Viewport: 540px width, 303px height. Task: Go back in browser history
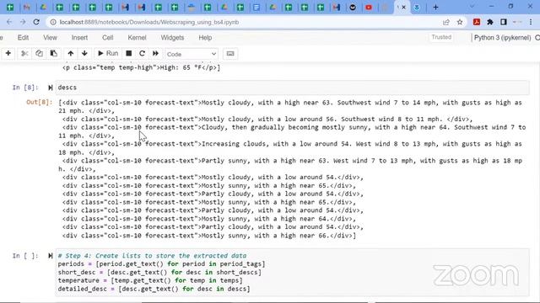click(9, 22)
